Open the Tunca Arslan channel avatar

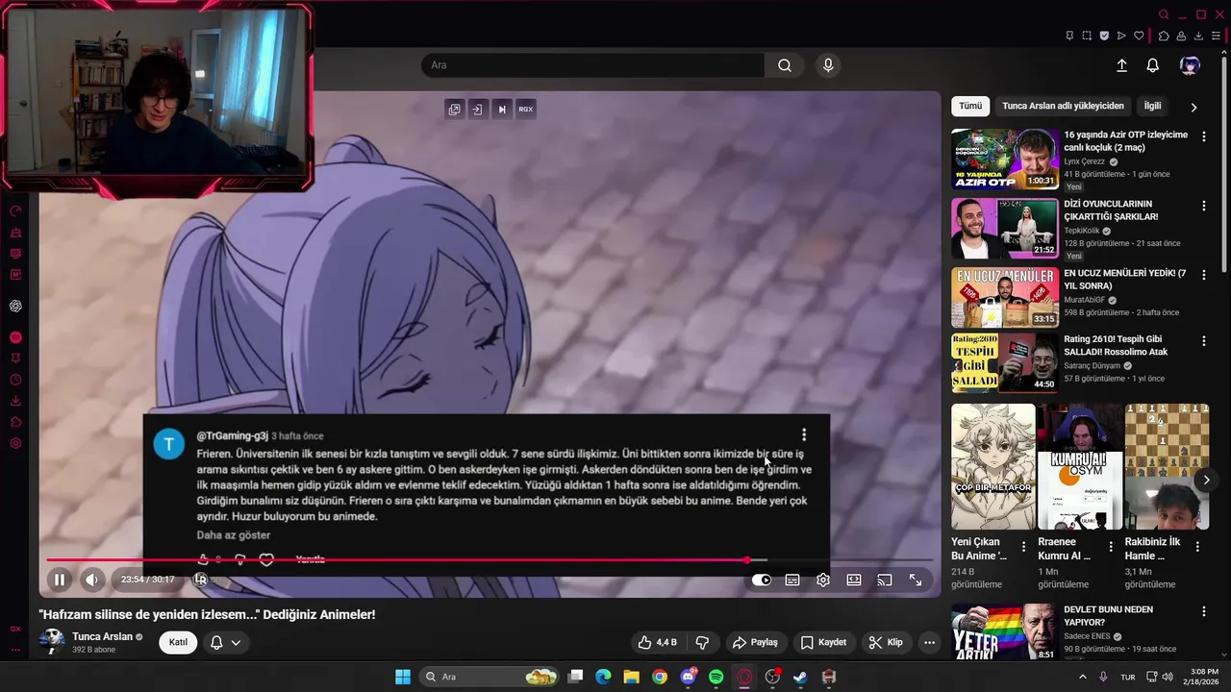pyautogui.click(x=52, y=641)
